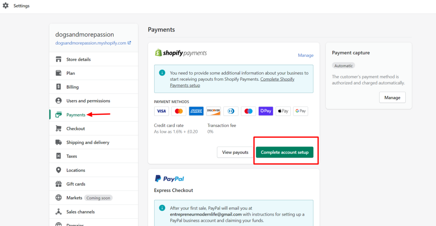This screenshot has width=436, height=226.
Task: Open Store details settings
Action: coord(94,59)
